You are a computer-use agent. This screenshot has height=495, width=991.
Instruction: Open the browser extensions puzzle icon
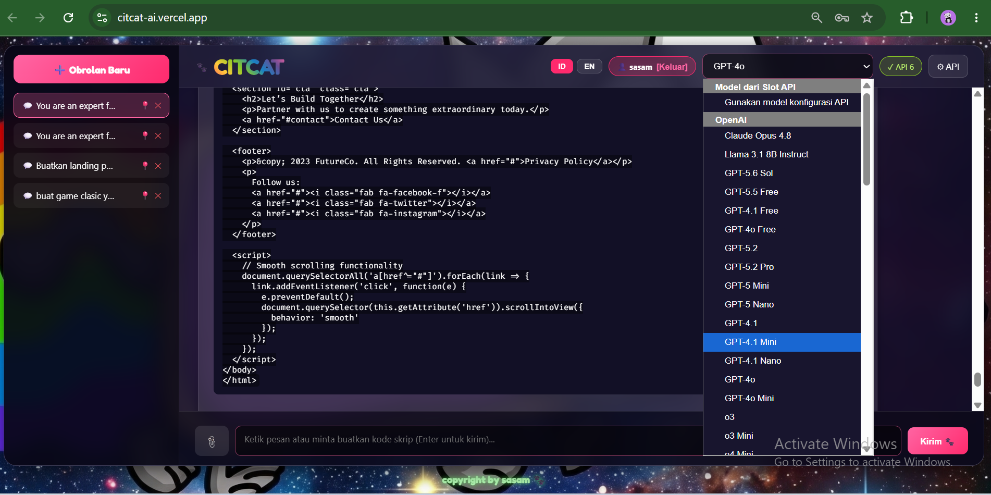pyautogui.click(x=907, y=18)
